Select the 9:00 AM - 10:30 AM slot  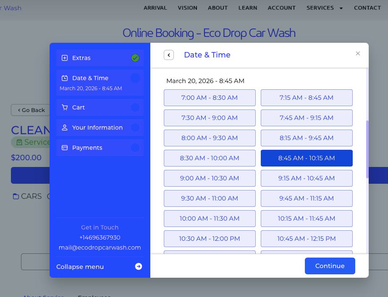point(210,178)
